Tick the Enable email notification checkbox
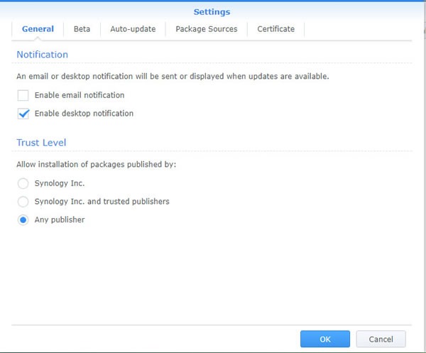The height and width of the screenshot is (353, 426). [23, 95]
